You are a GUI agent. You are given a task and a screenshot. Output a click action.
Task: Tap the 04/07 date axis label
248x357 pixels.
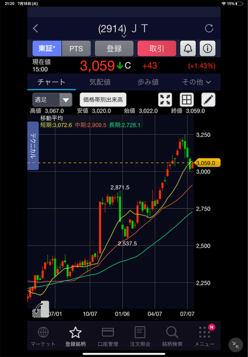click(155, 314)
